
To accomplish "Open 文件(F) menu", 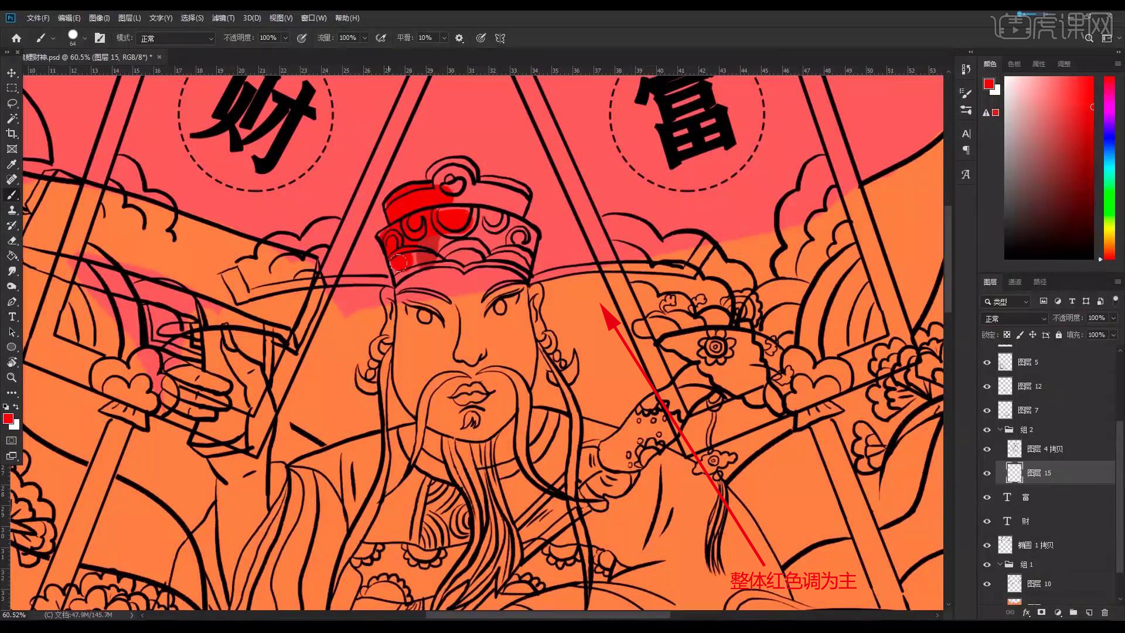I will (38, 18).
